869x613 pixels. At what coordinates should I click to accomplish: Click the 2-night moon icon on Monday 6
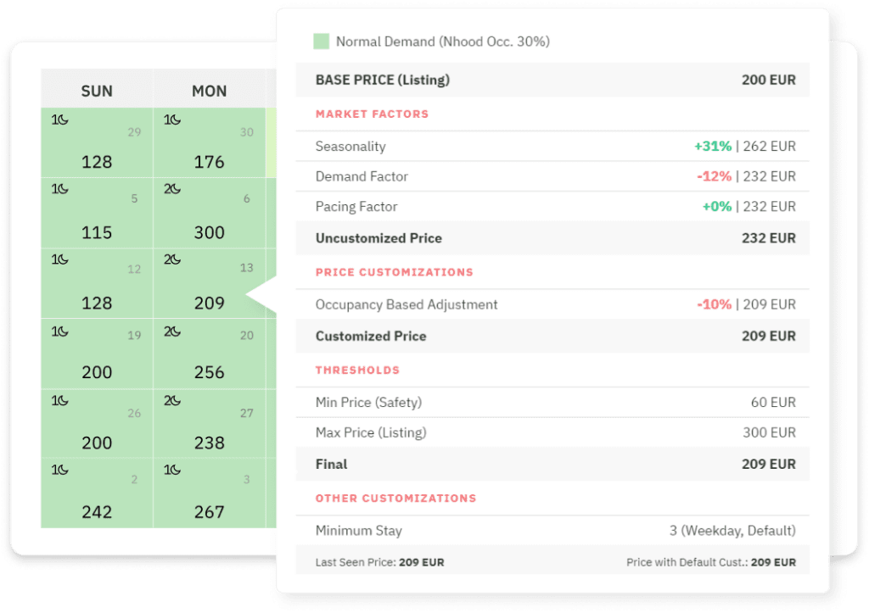coord(171,189)
